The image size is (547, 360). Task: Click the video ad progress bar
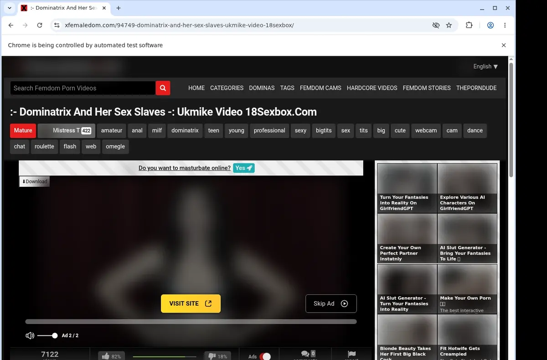pos(191,322)
